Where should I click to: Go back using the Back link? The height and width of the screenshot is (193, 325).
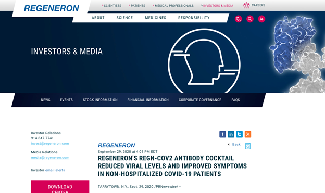coord(236,144)
